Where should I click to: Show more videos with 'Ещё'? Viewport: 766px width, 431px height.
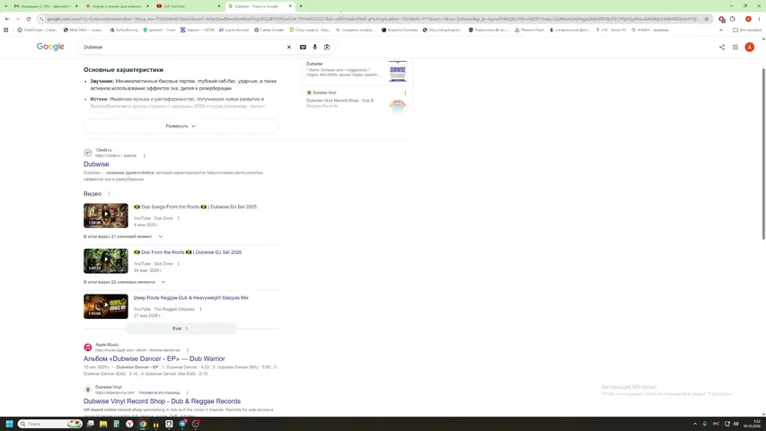(x=180, y=329)
